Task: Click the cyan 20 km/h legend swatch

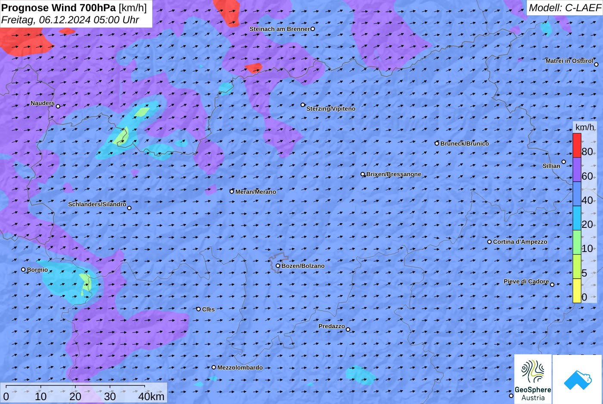Action: pos(577,218)
